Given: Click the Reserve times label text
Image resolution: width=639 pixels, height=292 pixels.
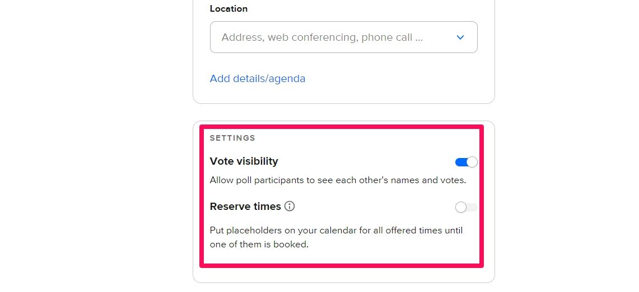Looking at the screenshot, I should 245,207.
